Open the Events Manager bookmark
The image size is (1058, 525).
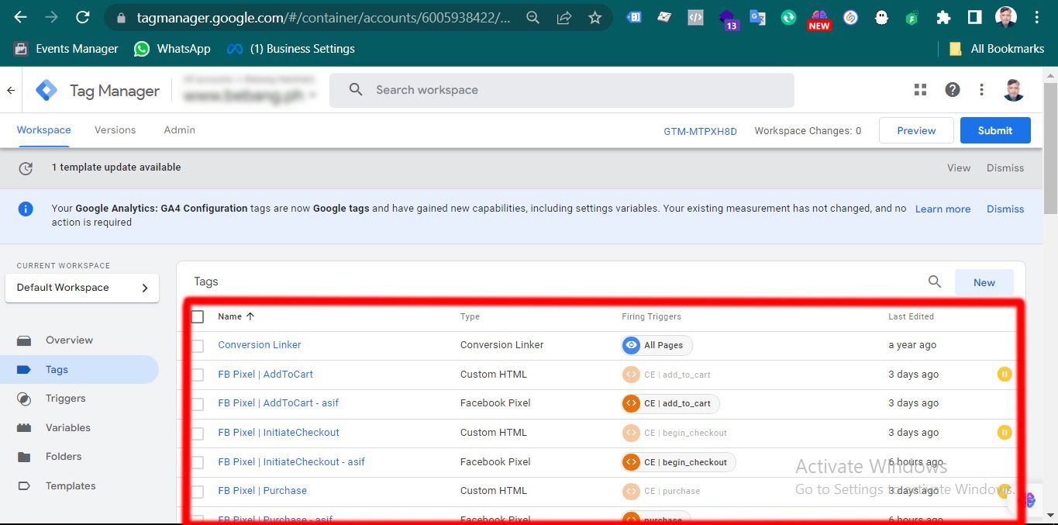click(x=66, y=49)
